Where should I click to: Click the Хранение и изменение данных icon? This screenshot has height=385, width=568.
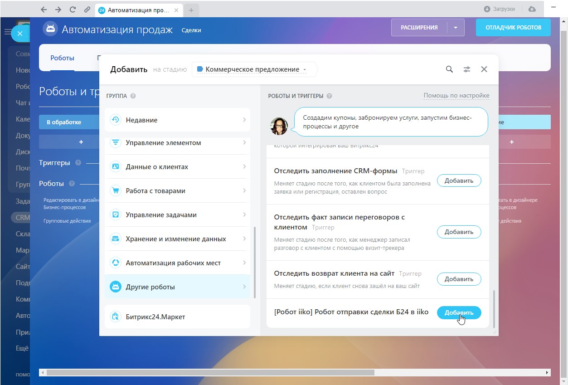[x=116, y=239]
